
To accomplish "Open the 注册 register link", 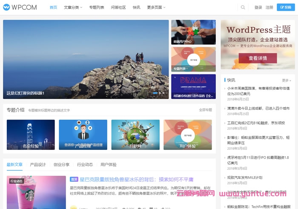I will (x=269, y=7).
